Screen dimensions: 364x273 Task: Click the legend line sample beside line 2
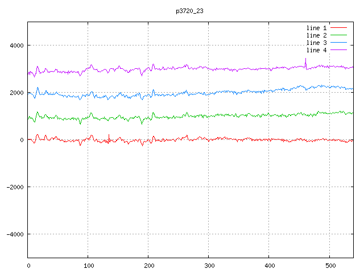[338, 35]
